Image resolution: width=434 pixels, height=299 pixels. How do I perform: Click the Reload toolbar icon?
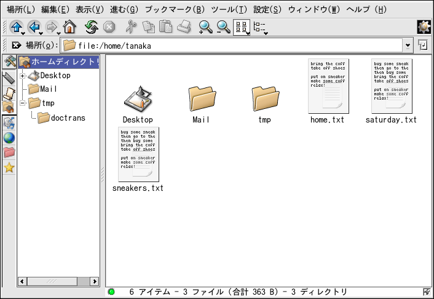92,26
